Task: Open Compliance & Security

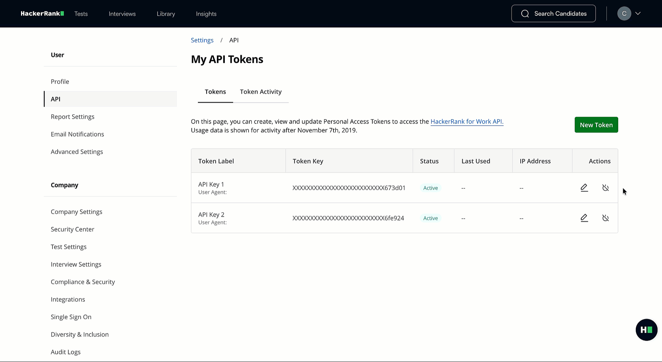Action: [x=83, y=282]
